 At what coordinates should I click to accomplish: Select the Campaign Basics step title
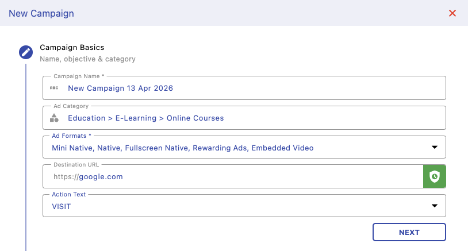point(72,48)
